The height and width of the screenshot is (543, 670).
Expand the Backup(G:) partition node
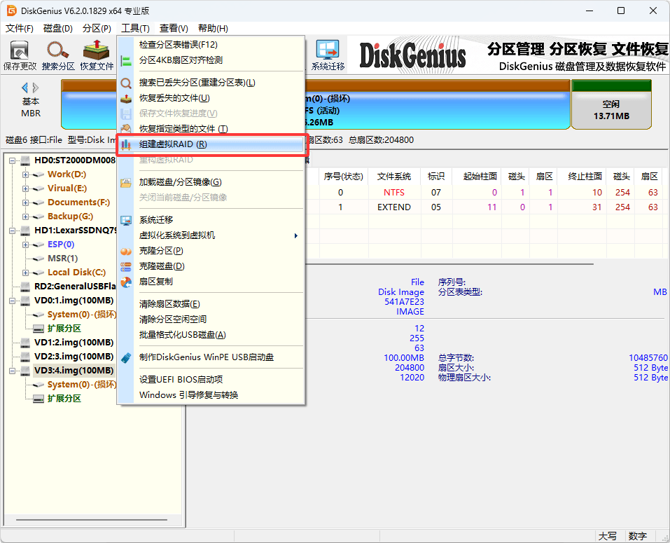click(26, 216)
